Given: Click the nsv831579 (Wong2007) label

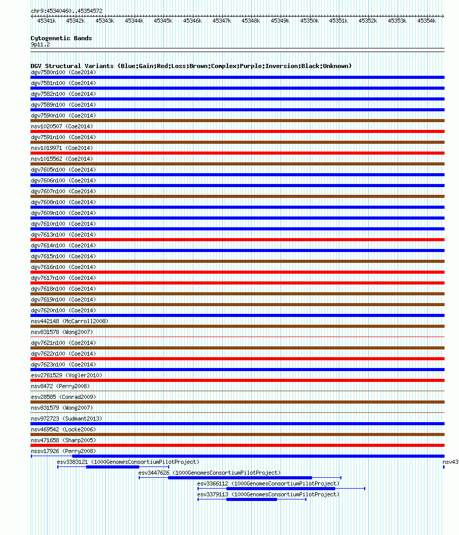Looking at the screenshot, I should [62, 408].
